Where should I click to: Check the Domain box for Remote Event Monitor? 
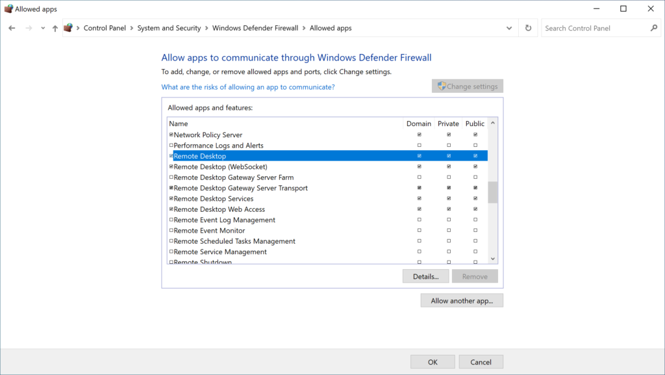(420, 230)
